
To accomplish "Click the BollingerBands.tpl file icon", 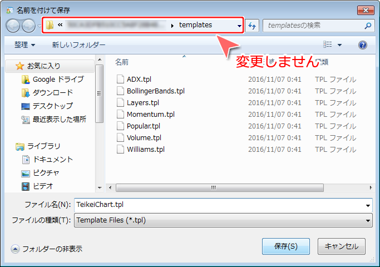I will click(x=120, y=91).
